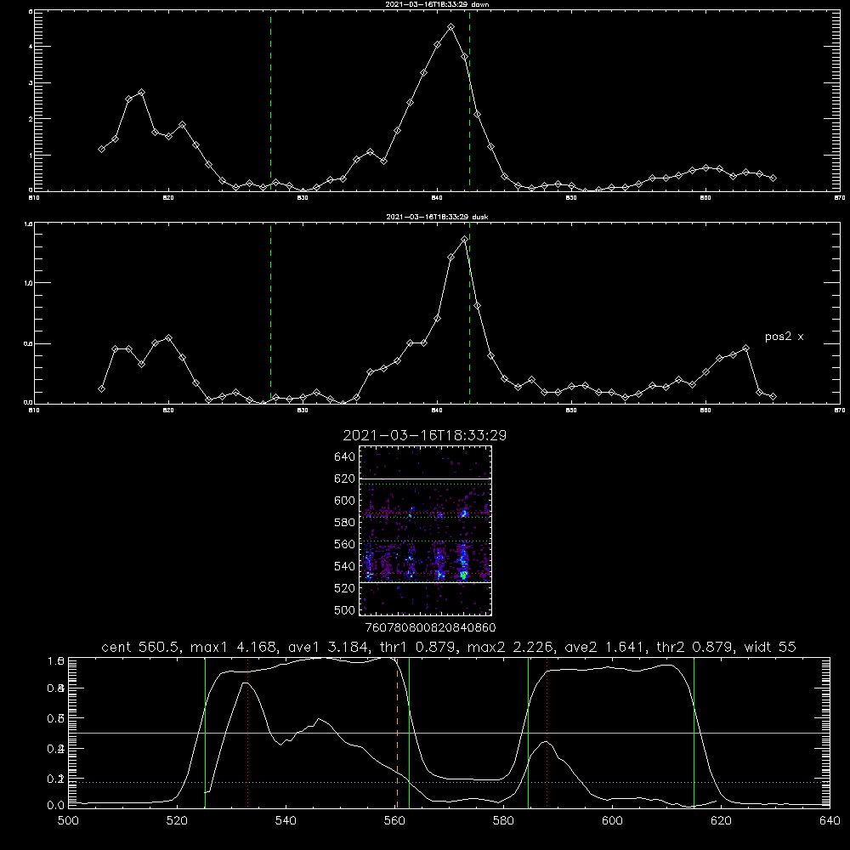Click the red dotted line near 533 in the bottom plot
850x850 pixels.
point(247,732)
